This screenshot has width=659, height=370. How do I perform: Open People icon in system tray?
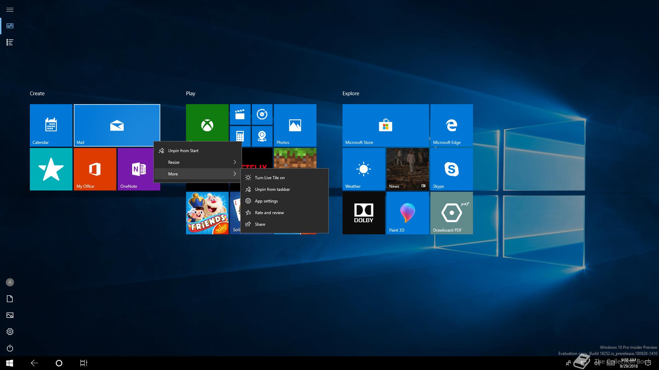[568, 363]
